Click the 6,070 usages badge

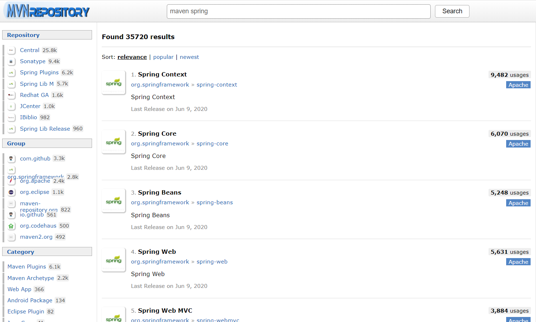point(510,134)
